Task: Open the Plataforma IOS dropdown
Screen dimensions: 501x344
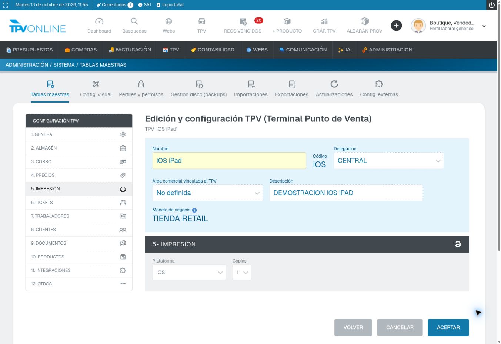Action: tap(189, 273)
